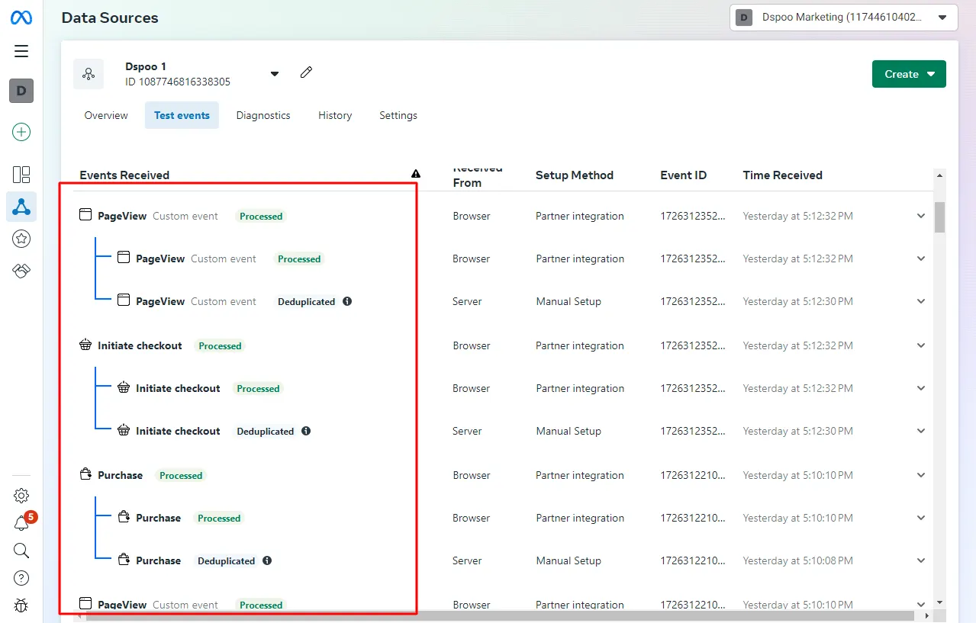Open the green Create dropdown button
The image size is (976, 623).
pos(909,74)
